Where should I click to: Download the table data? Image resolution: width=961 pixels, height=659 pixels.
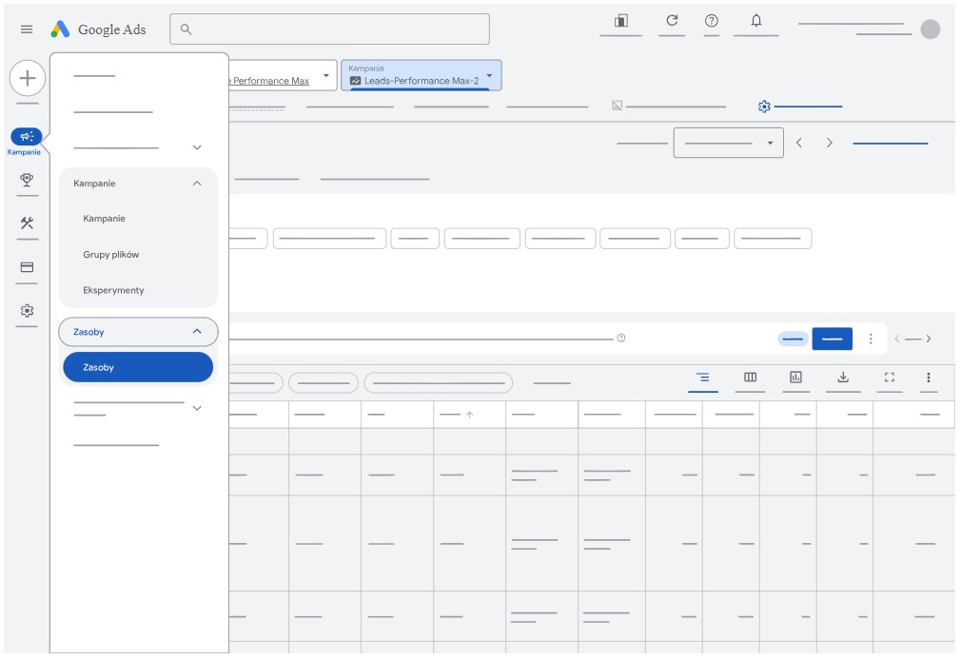tap(842, 378)
